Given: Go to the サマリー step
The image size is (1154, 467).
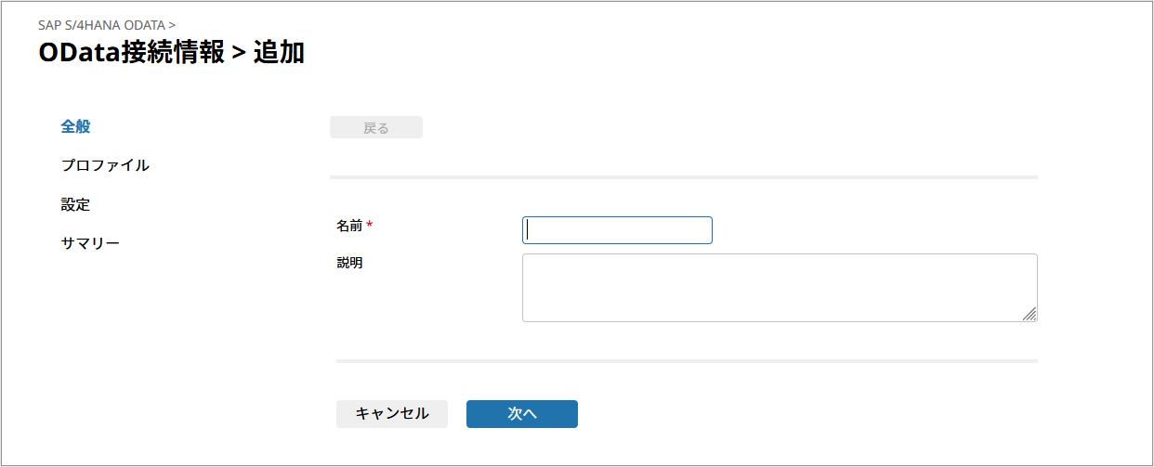Looking at the screenshot, I should pyautogui.click(x=90, y=244).
